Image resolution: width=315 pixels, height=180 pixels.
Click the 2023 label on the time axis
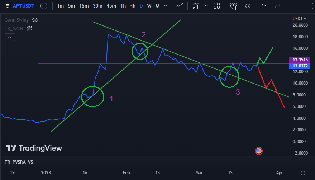(46, 173)
